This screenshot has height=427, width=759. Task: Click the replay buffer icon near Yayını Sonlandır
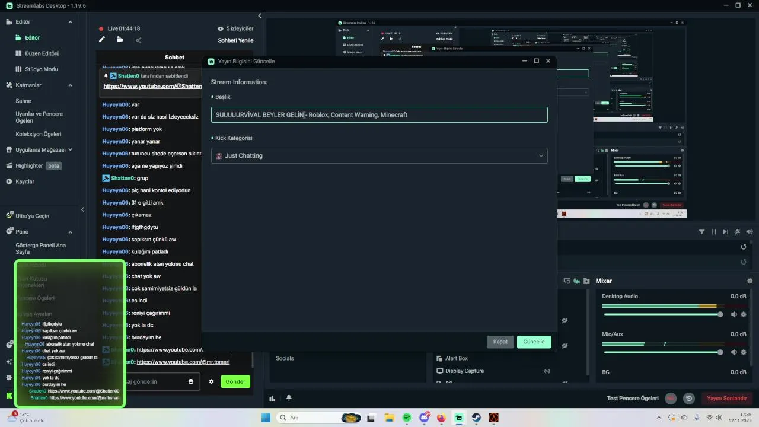689,399
